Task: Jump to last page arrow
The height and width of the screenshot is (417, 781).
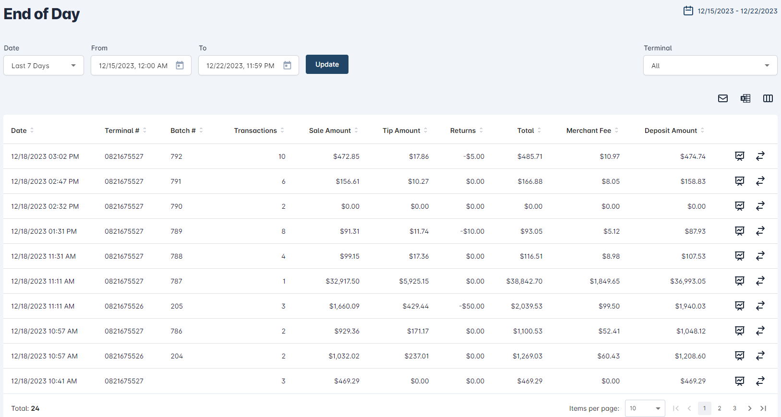Action: coord(763,408)
